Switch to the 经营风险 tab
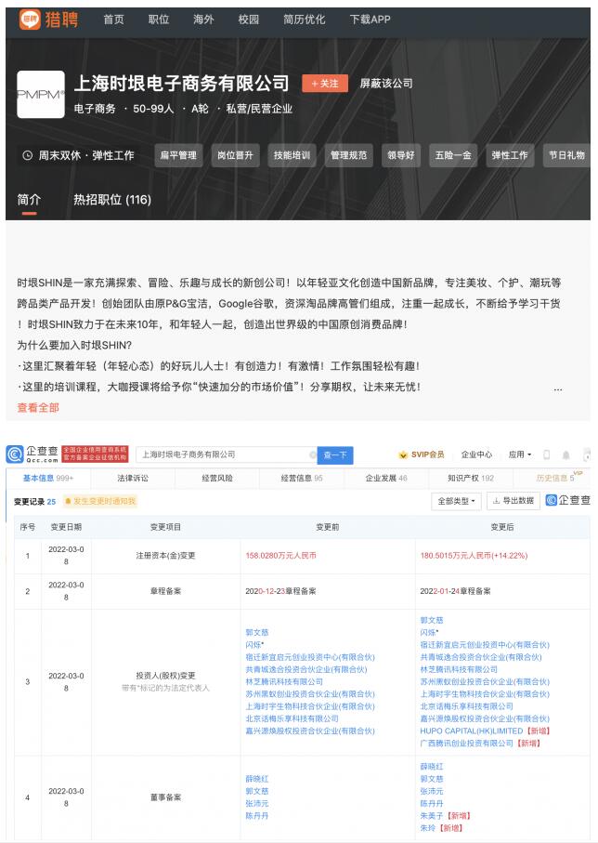The width and height of the screenshot is (598, 843). [217, 478]
